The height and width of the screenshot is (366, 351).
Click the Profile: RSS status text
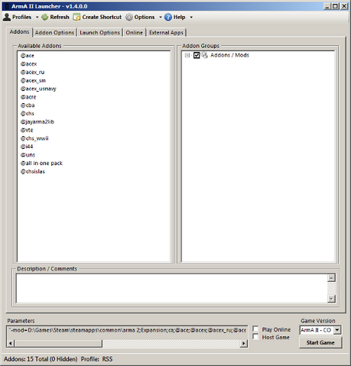(96, 359)
